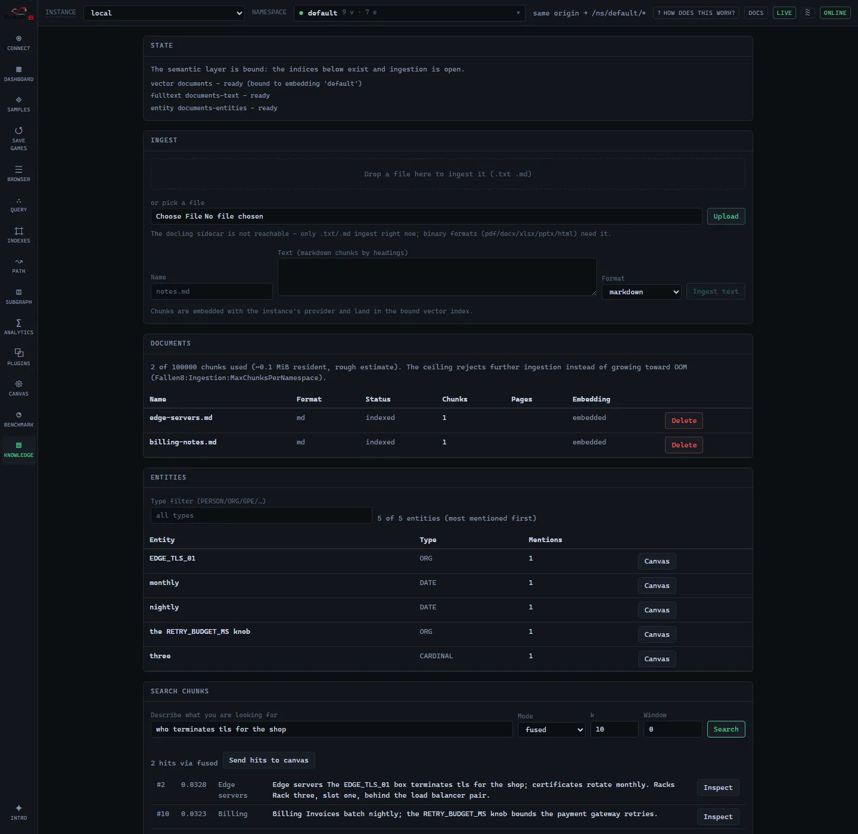Click the ONLINE status badge
Screen dimensions: 858x834
(835, 13)
